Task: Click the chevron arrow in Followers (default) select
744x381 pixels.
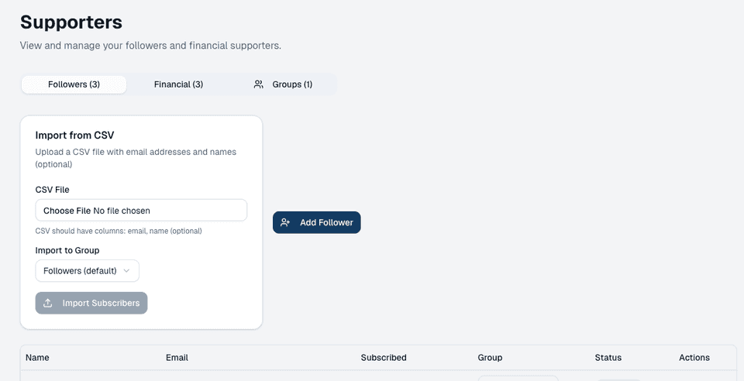Action: pyautogui.click(x=127, y=271)
